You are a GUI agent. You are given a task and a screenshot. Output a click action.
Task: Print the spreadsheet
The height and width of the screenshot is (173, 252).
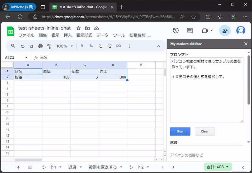41,46
